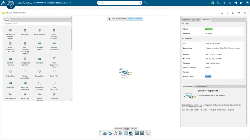Screen dimensions: 250x140
Task: Choose the Generate Frequencies component
Action: click(54, 46)
